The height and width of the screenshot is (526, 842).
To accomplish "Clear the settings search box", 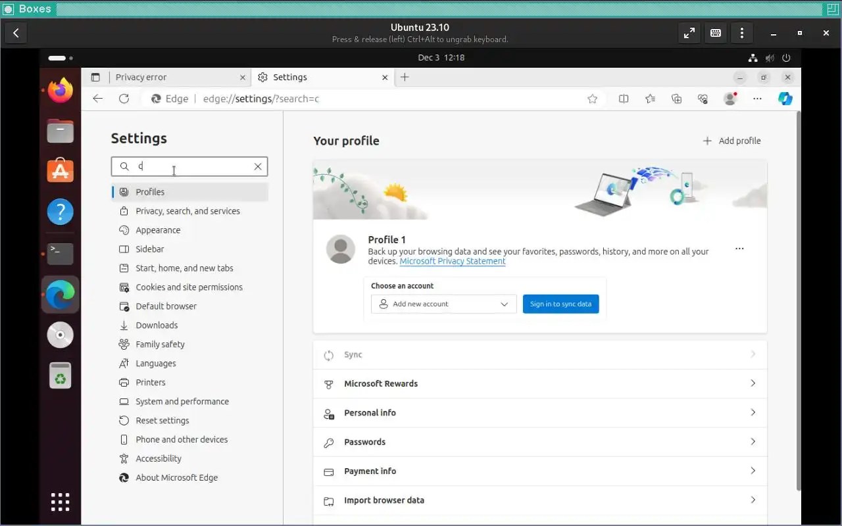I will click(x=258, y=166).
